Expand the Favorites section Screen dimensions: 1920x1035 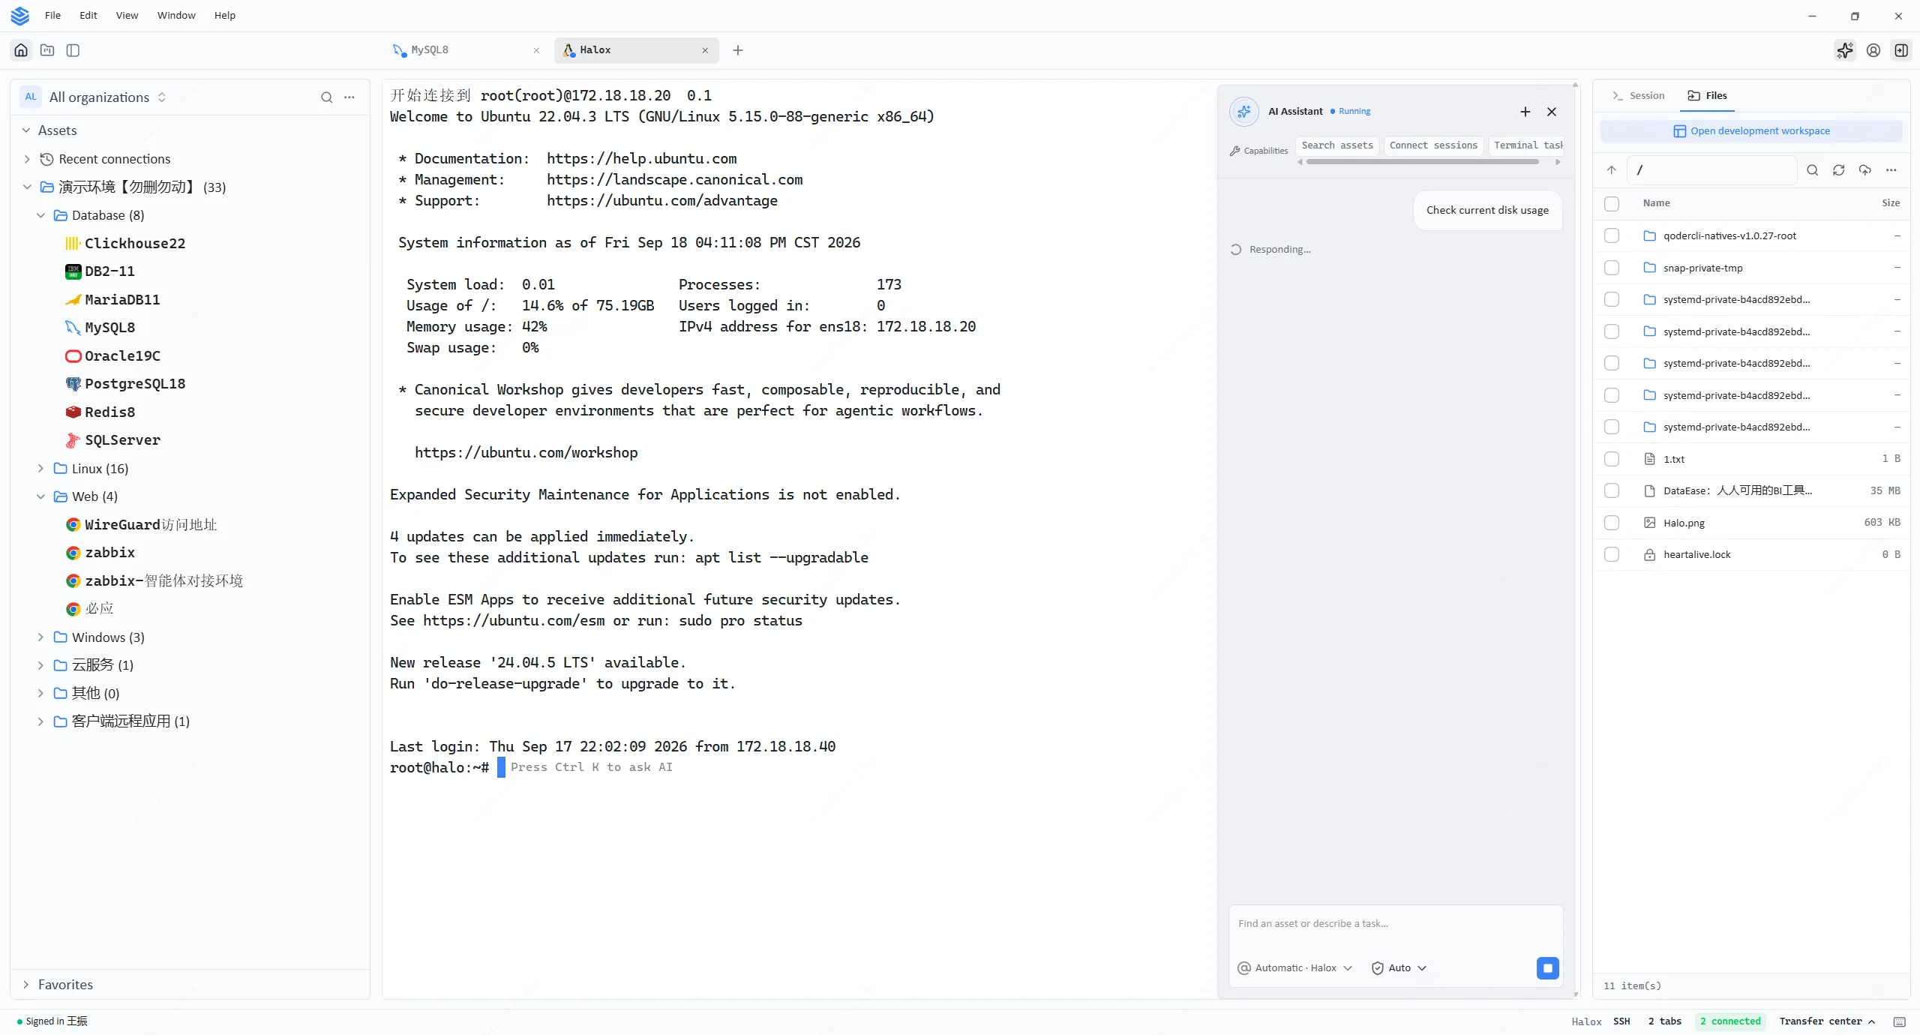[x=26, y=985]
